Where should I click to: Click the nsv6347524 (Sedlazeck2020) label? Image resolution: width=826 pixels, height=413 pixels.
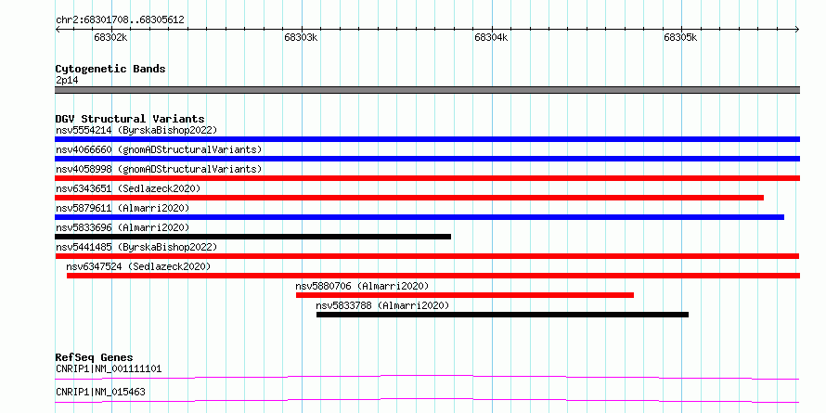(138, 266)
